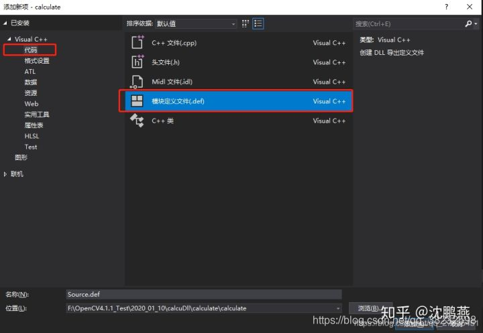This screenshot has height=333, width=483.
Task: Switch to the medium icons list view
Action: 258,23
